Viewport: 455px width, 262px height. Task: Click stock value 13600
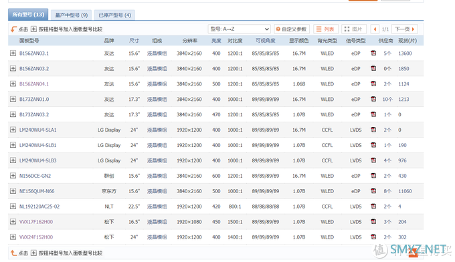click(x=405, y=53)
